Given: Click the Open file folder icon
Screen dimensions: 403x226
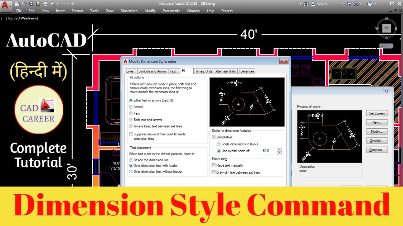Looking at the screenshot, I should click(24, 4).
